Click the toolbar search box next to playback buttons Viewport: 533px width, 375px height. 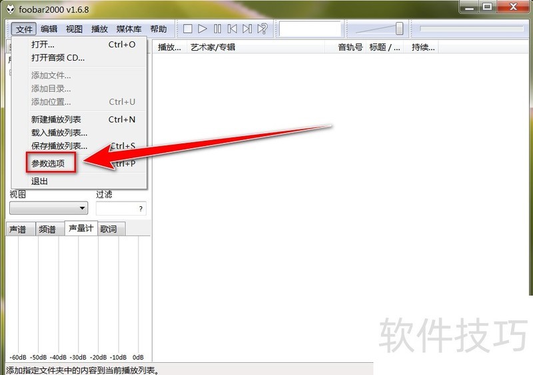pyautogui.click(x=310, y=29)
